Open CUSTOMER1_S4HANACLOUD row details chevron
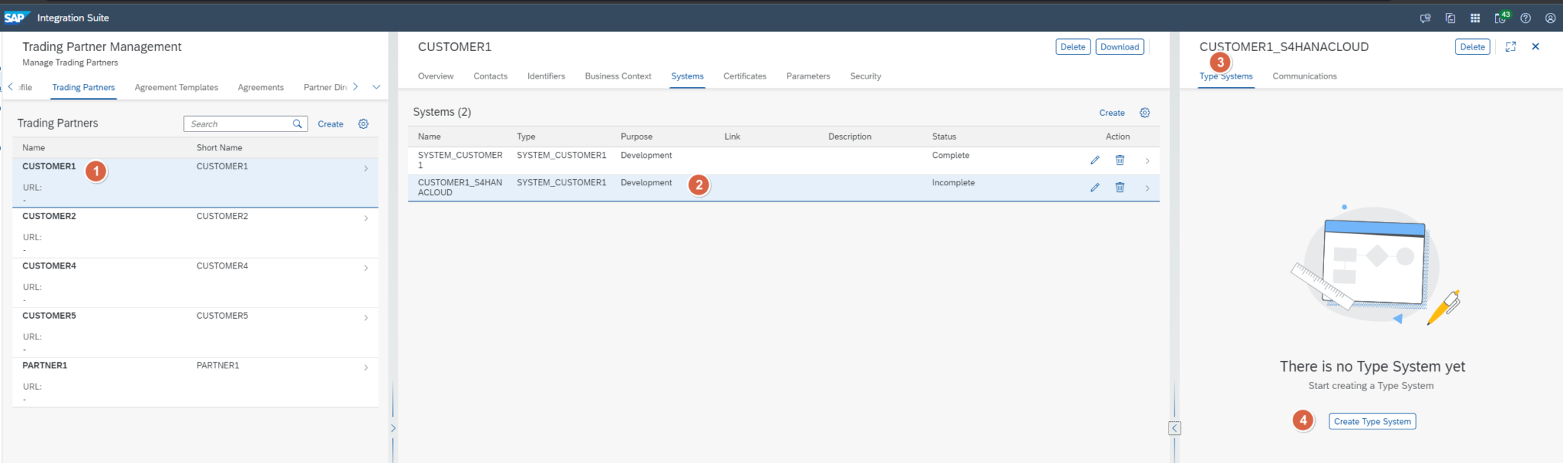This screenshot has width=1563, height=463. pyautogui.click(x=1147, y=188)
